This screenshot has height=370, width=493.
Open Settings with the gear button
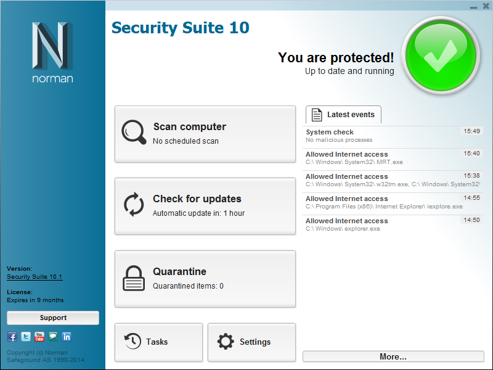[251, 342]
